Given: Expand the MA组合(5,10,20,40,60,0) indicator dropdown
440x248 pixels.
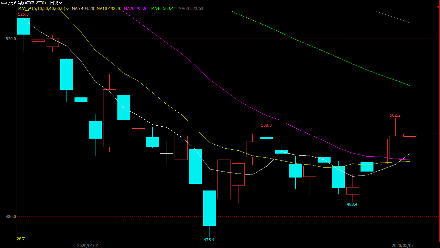Looking at the screenshot, I should pos(68,9).
